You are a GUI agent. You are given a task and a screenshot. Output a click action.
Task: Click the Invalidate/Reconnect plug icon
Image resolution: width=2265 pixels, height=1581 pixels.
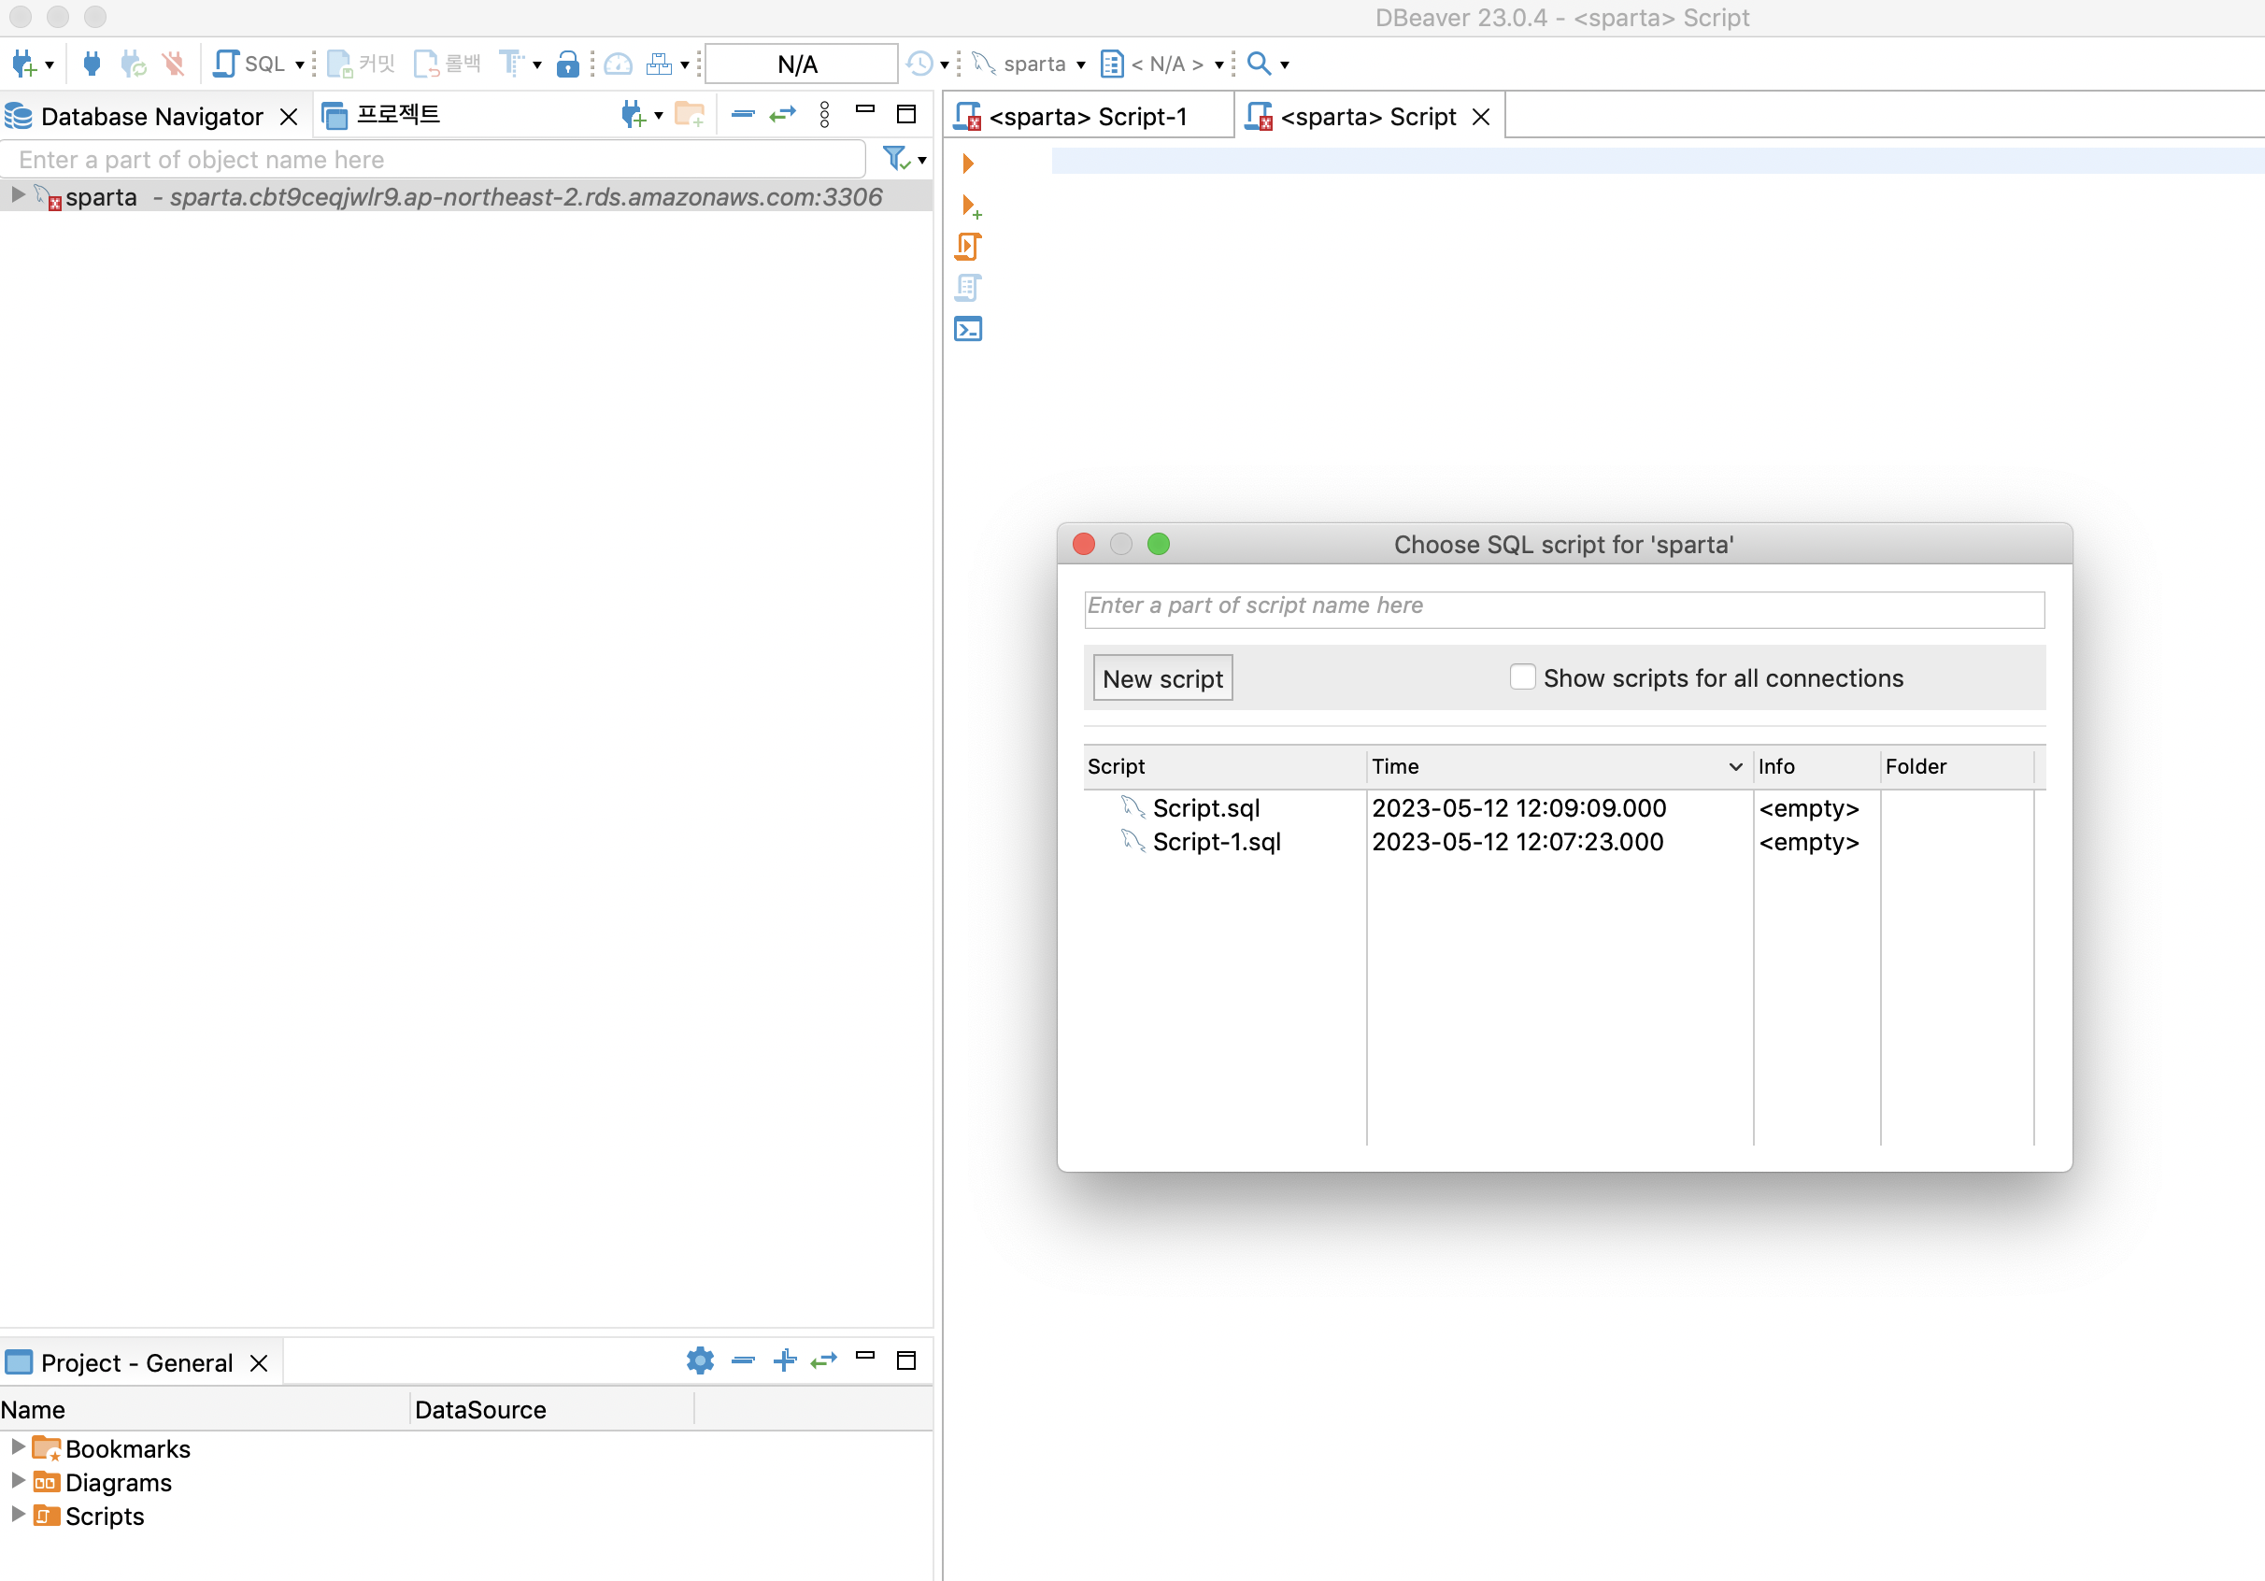click(134, 64)
